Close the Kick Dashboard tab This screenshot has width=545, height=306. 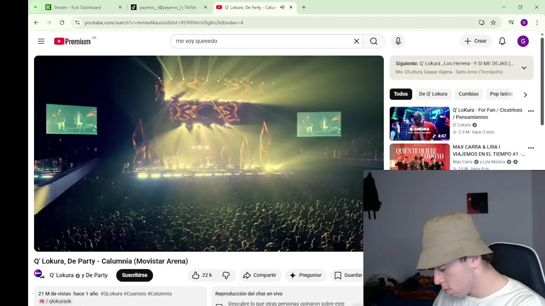click(120, 7)
